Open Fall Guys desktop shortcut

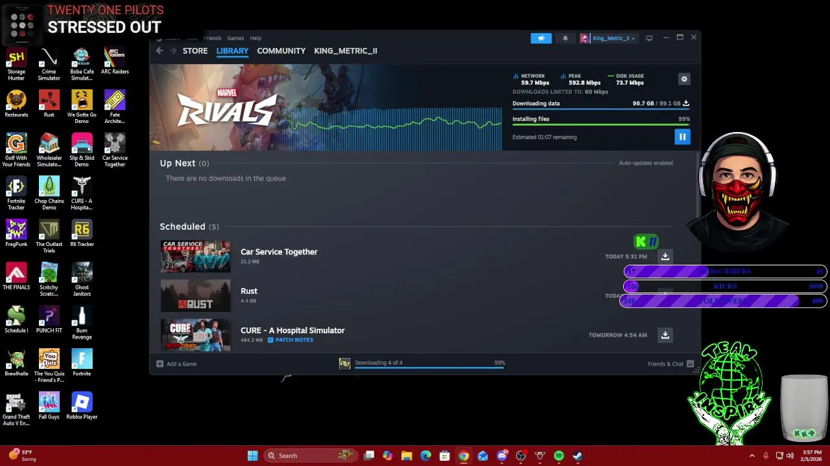(x=49, y=406)
